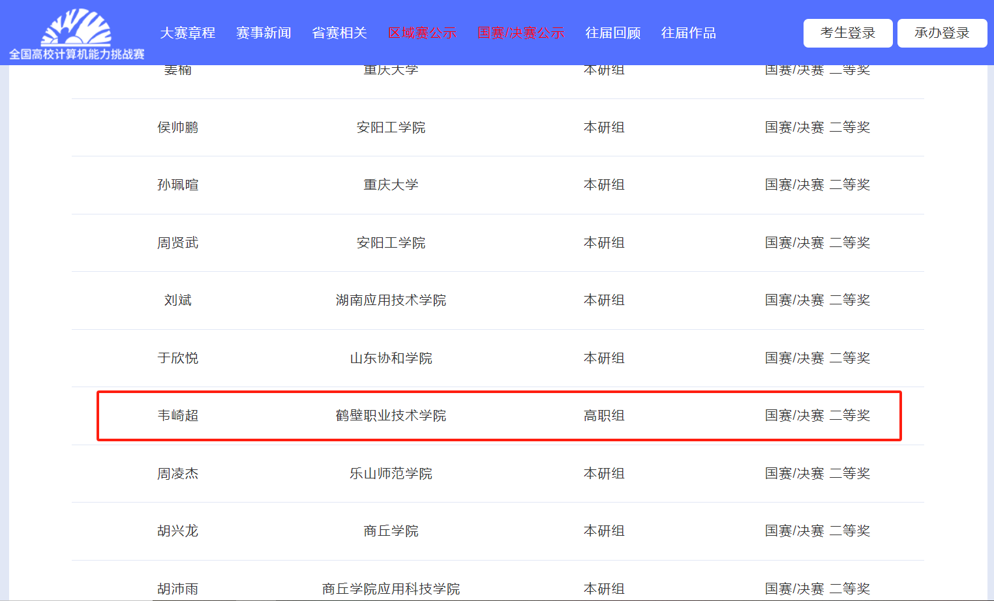
Task: Open the 往届作品 page
Action: (x=689, y=33)
